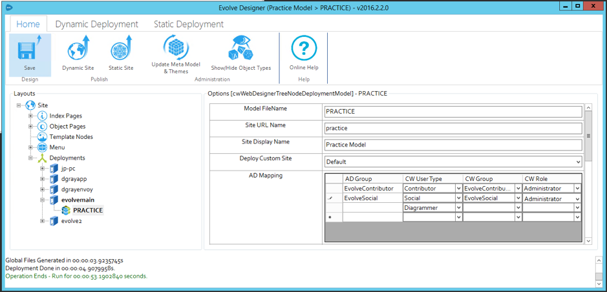607x292 pixels.
Task: Open the Deploy Custom Site dropdown
Action: pyautogui.click(x=577, y=162)
